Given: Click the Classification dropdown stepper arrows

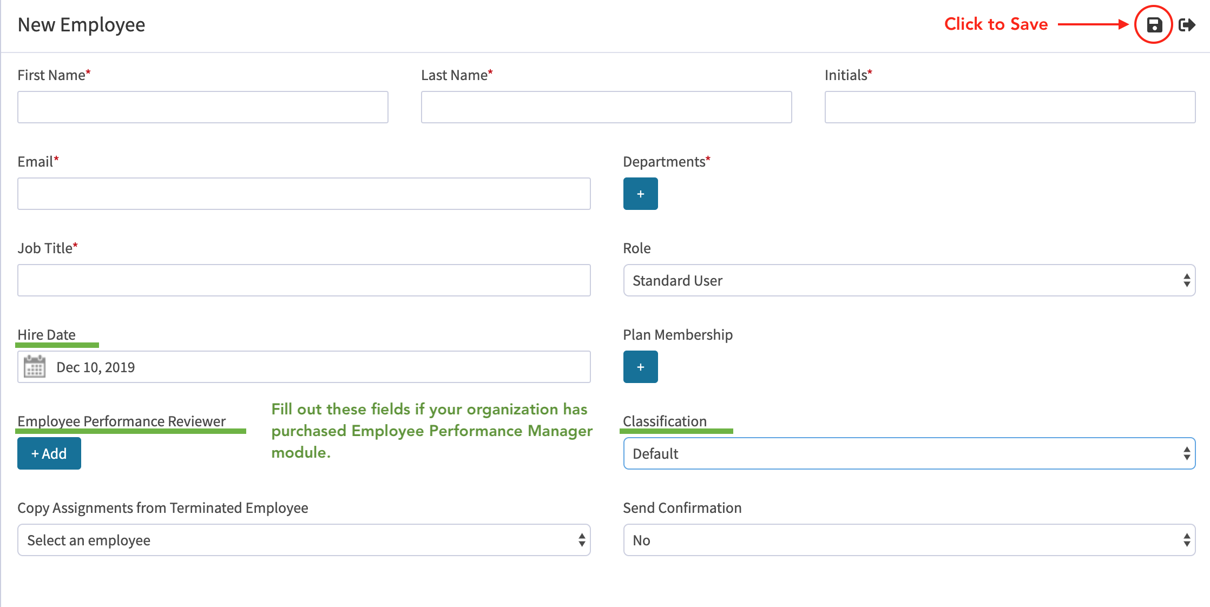Looking at the screenshot, I should [x=1186, y=453].
